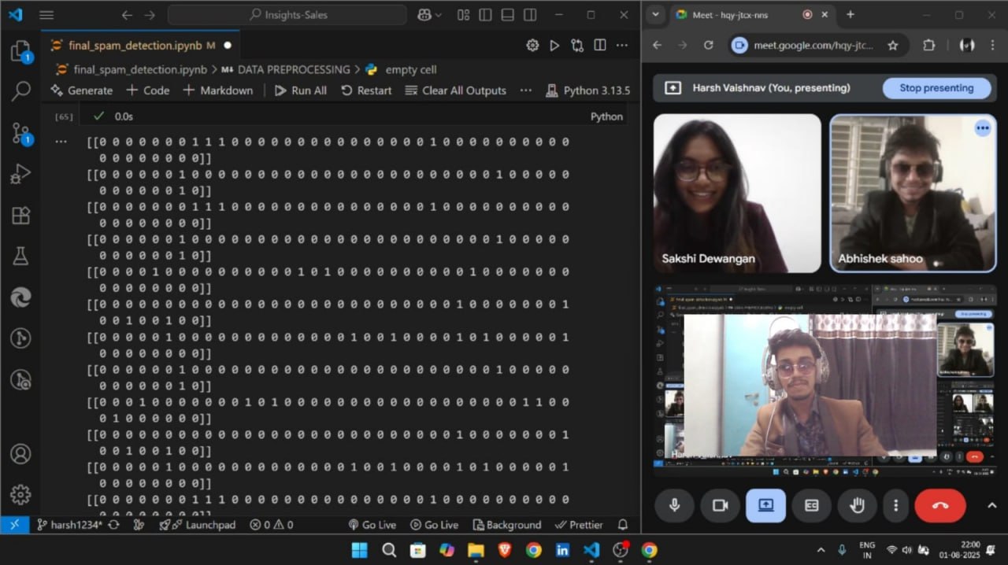Expand the cell output options ellipsis

pyautogui.click(x=61, y=142)
